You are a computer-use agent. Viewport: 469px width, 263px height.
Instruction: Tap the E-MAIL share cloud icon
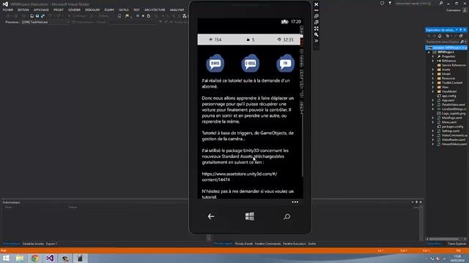click(251, 64)
